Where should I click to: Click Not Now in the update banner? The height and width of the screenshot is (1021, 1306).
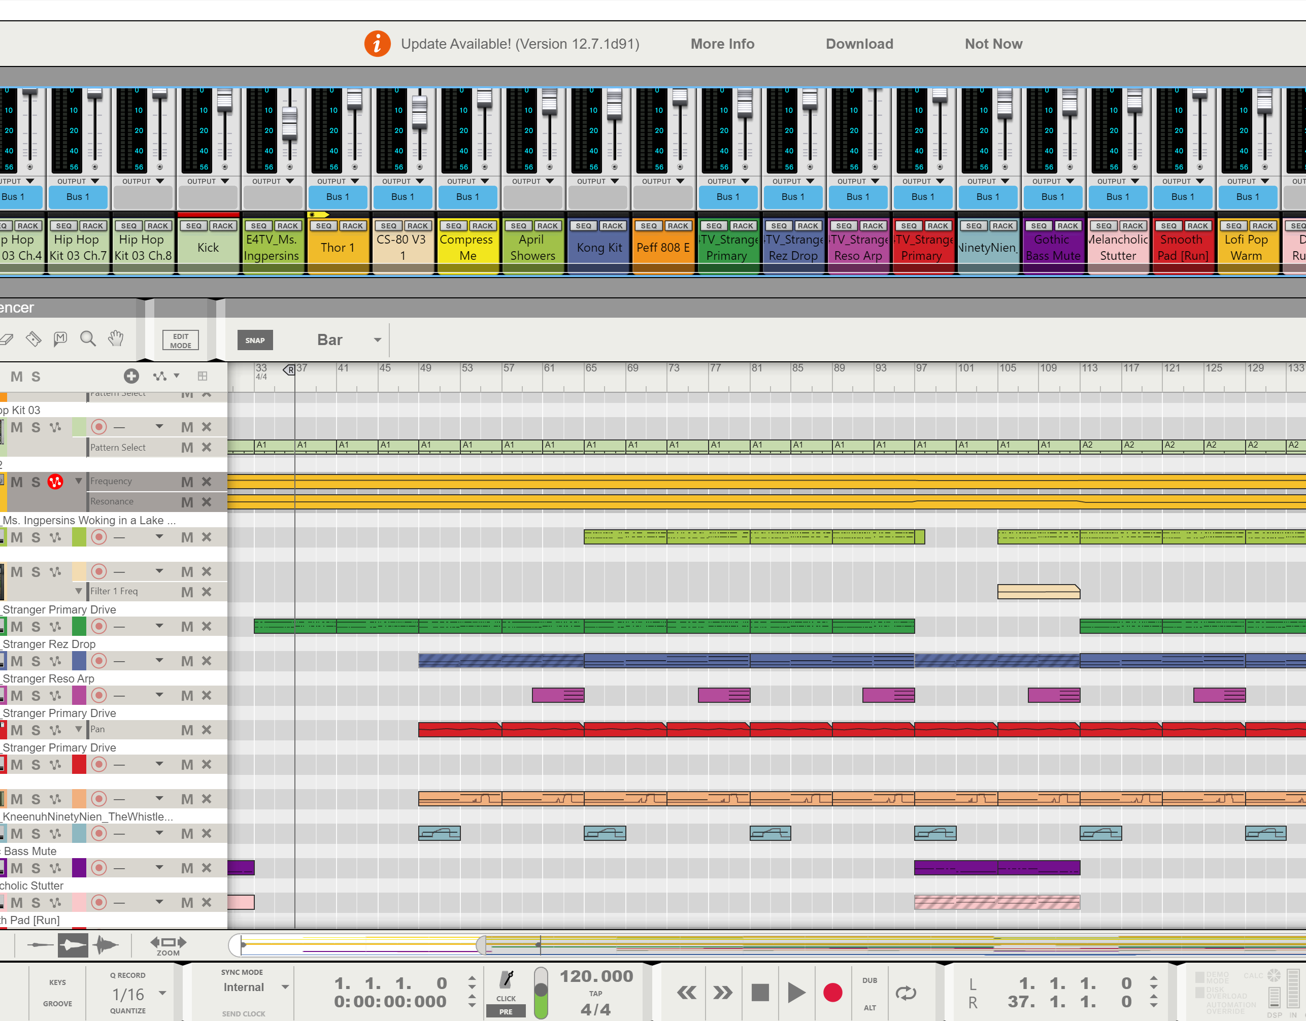click(x=993, y=44)
